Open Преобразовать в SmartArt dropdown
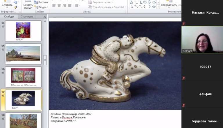This screenshot has height=128, width=223. 125,7
